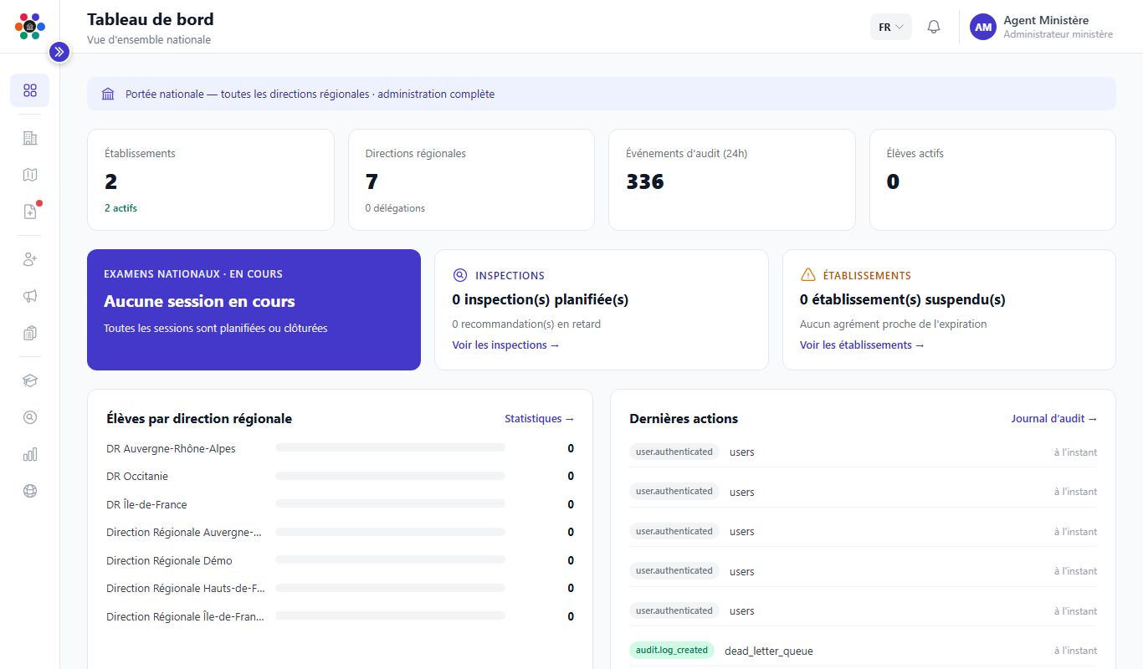1143x669 pixels.
Task: Click the 'Direction Régionale Démo' row label
Action: pyautogui.click(x=170, y=561)
